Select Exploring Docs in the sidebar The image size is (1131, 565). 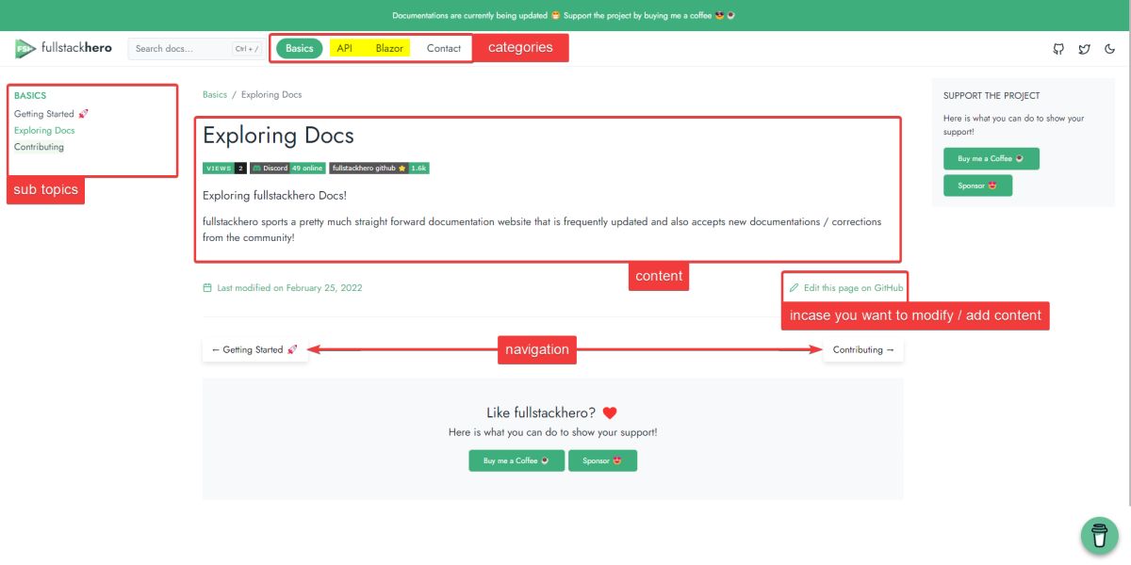point(44,131)
